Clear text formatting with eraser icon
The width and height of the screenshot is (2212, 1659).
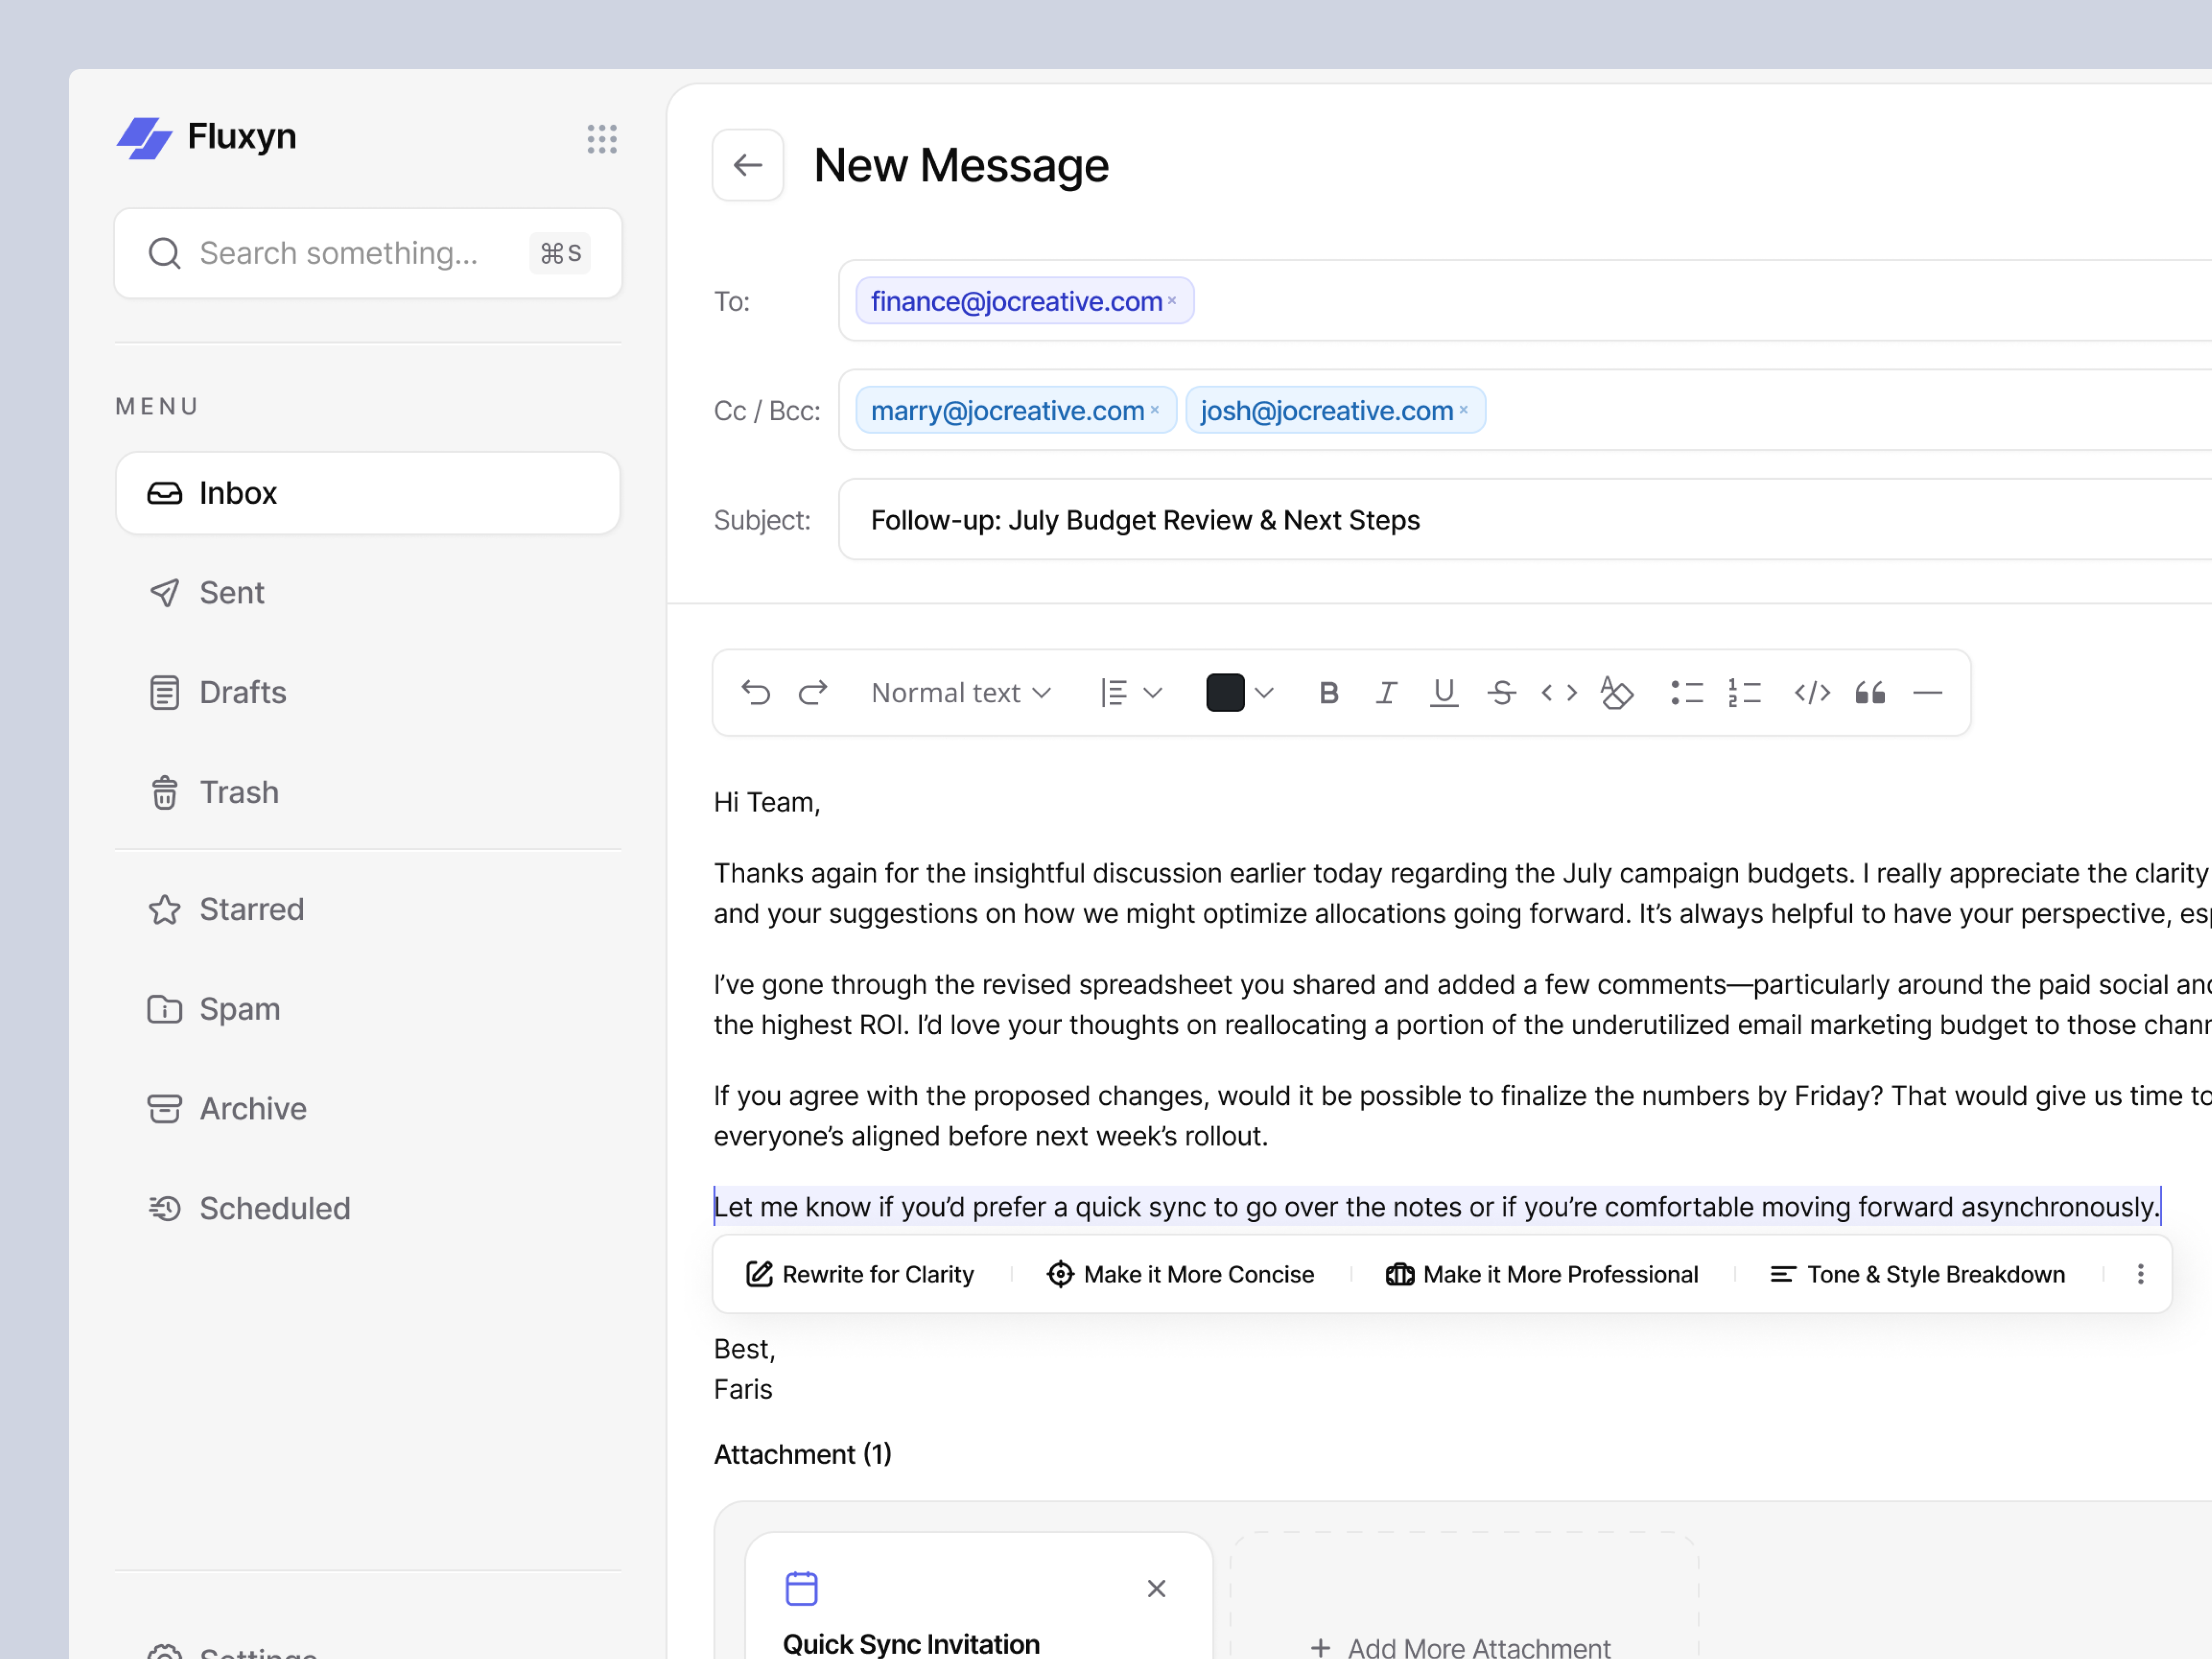tap(1617, 693)
